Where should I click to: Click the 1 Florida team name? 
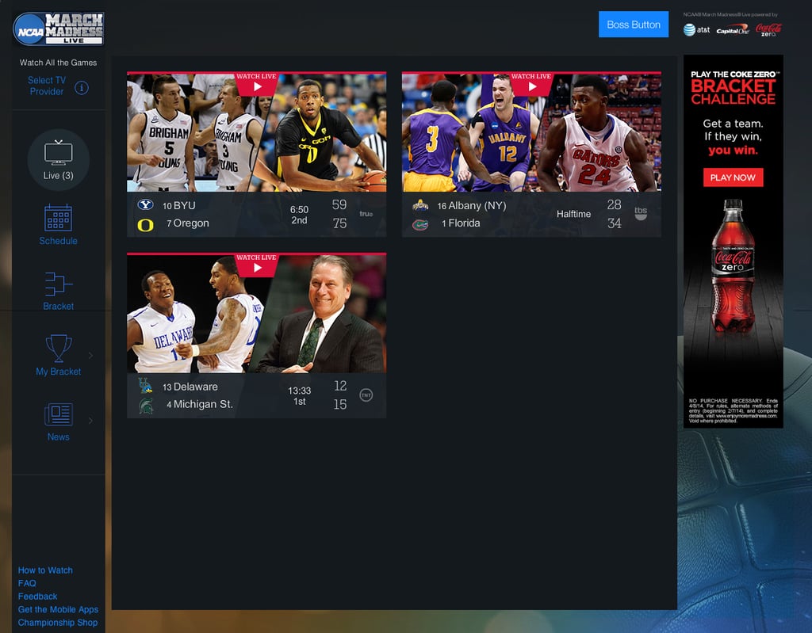coord(461,223)
